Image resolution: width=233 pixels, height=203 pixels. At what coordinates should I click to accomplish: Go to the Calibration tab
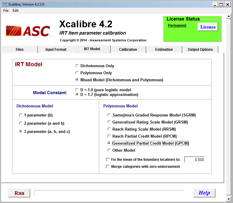[128, 50]
